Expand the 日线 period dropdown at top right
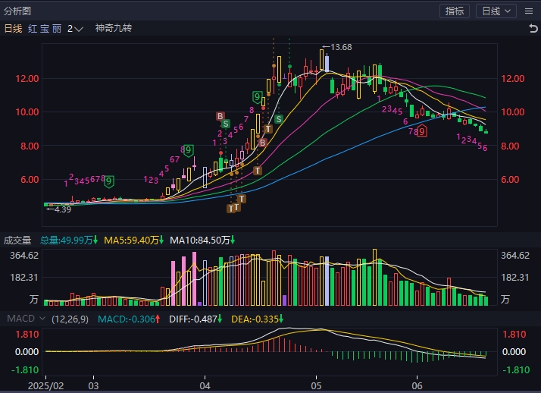The height and width of the screenshot is (393, 541). coord(496,11)
